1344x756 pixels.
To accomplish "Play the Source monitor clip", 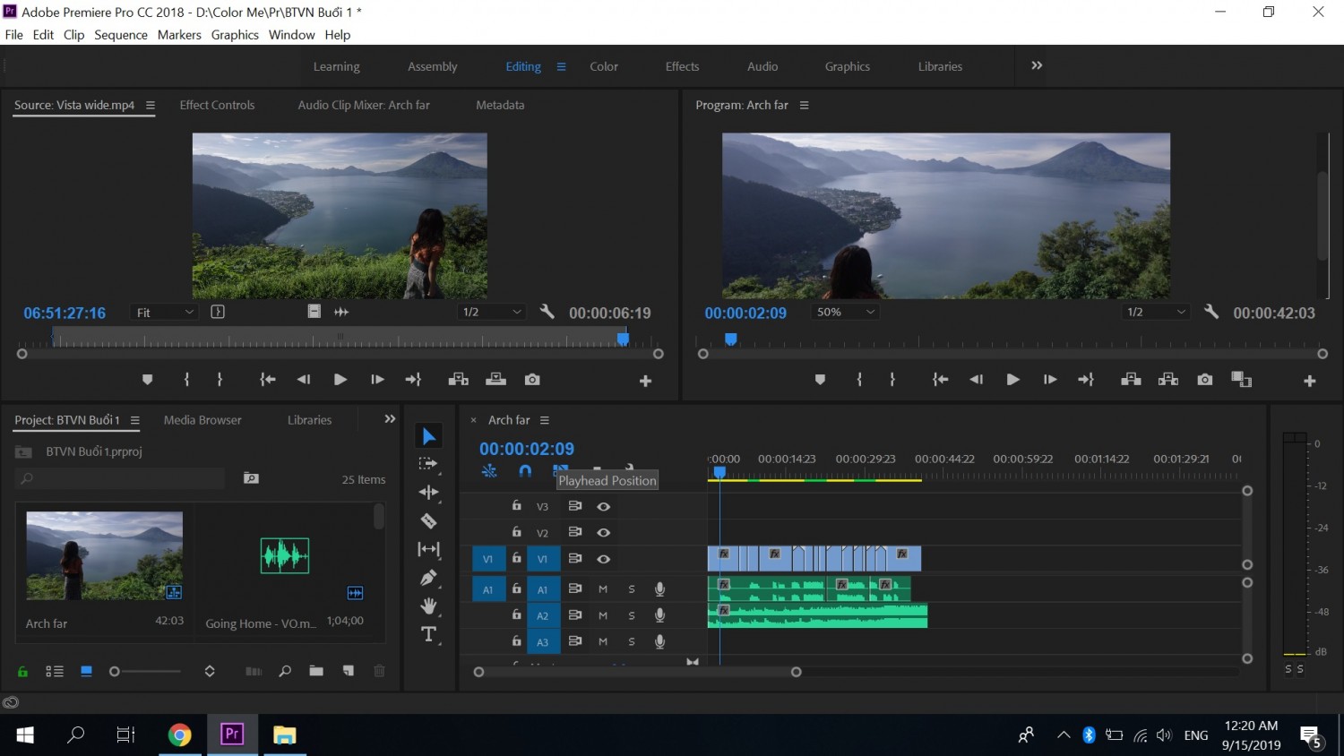I will coord(340,380).
